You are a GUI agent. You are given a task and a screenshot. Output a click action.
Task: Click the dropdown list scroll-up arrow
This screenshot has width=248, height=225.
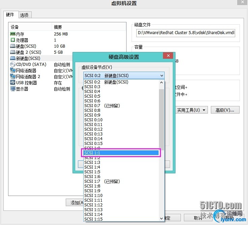pyautogui.click(x=161, y=82)
